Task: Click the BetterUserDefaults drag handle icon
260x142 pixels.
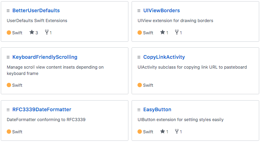Action: (x=8, y=11)
